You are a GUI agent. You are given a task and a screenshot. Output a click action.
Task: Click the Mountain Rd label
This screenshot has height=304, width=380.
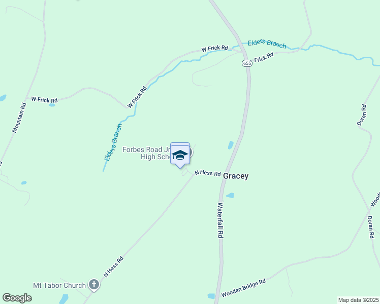tap(19, 118)
